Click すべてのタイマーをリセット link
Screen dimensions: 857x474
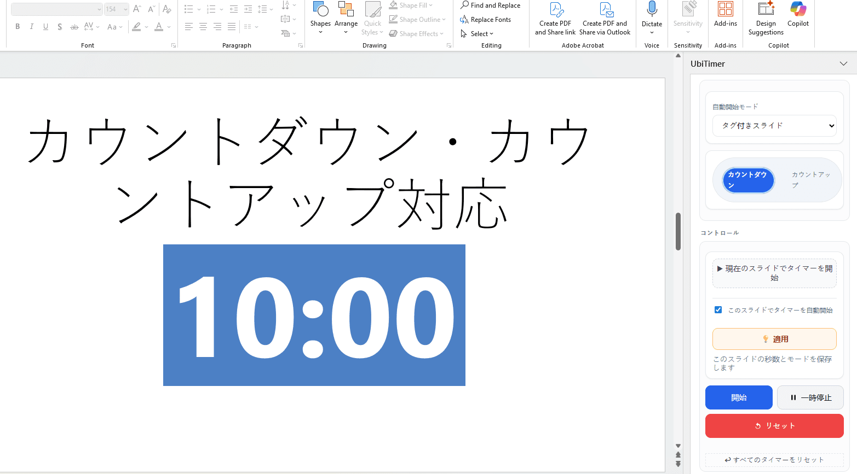(x=774, y=459)
